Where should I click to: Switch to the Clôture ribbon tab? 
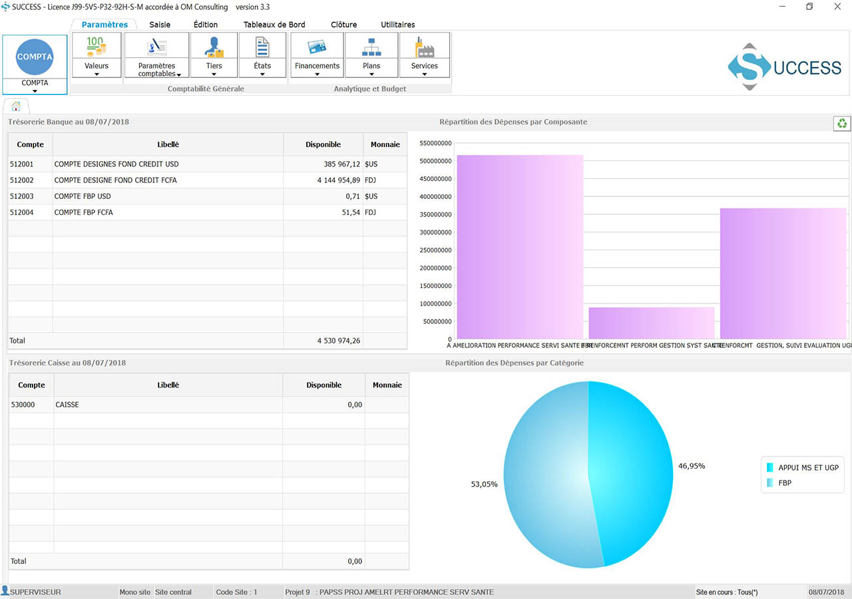pos(344,25)
